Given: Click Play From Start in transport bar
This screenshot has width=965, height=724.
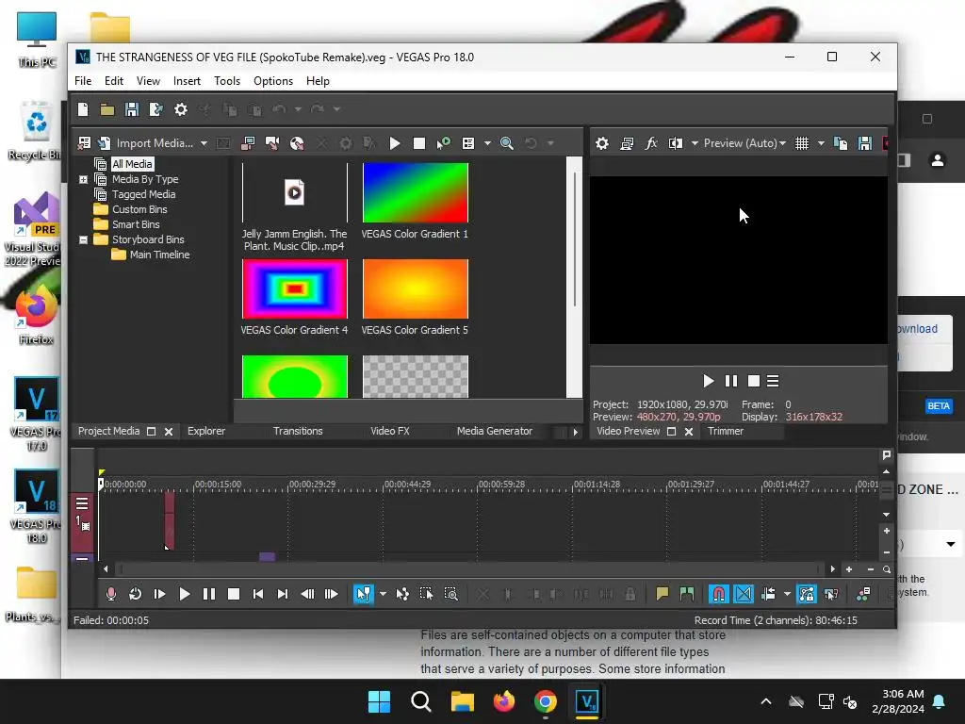Looking at the screenshot, I should click(x=160, y=594).
